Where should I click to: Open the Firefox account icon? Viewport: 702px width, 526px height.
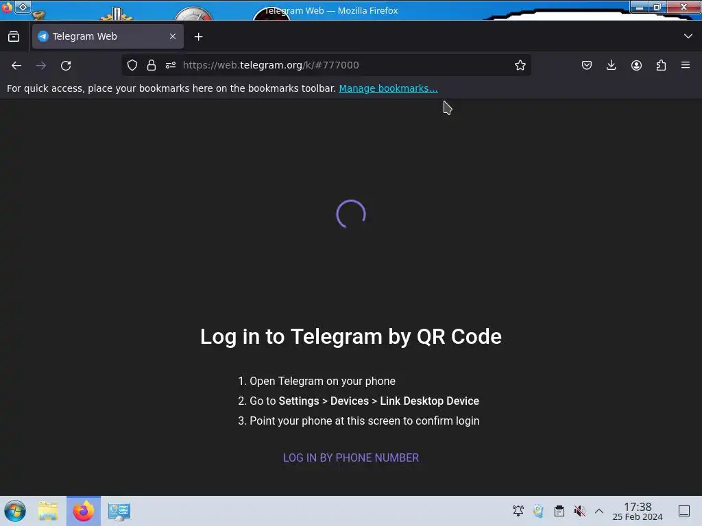[636, 65]
